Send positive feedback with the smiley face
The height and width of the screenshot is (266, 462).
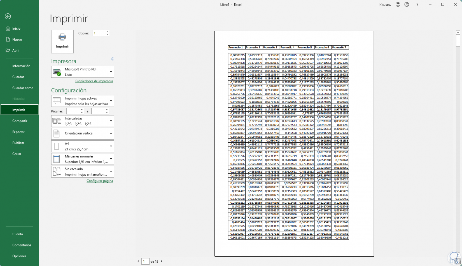tap(398, 4)
